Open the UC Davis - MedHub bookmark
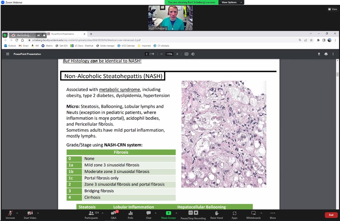The image size is (340, 221). [82, 46]
